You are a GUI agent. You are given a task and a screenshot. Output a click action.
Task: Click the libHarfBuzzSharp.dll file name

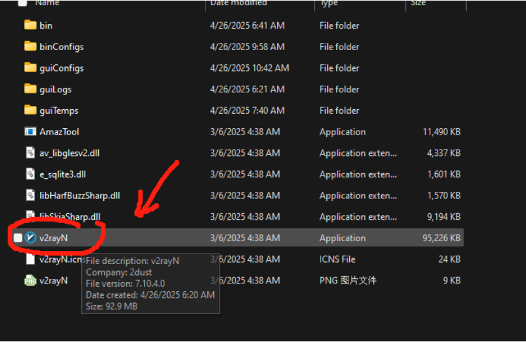80,195
